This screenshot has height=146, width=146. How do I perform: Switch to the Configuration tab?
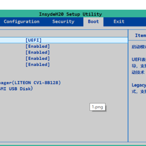(21, 21)
